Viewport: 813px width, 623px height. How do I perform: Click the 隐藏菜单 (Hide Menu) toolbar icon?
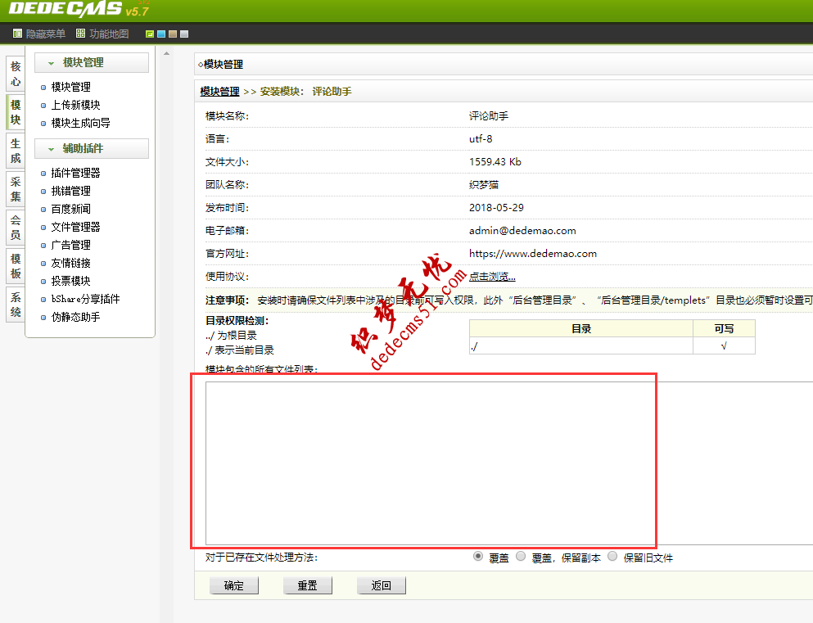[x=33, y=34]
